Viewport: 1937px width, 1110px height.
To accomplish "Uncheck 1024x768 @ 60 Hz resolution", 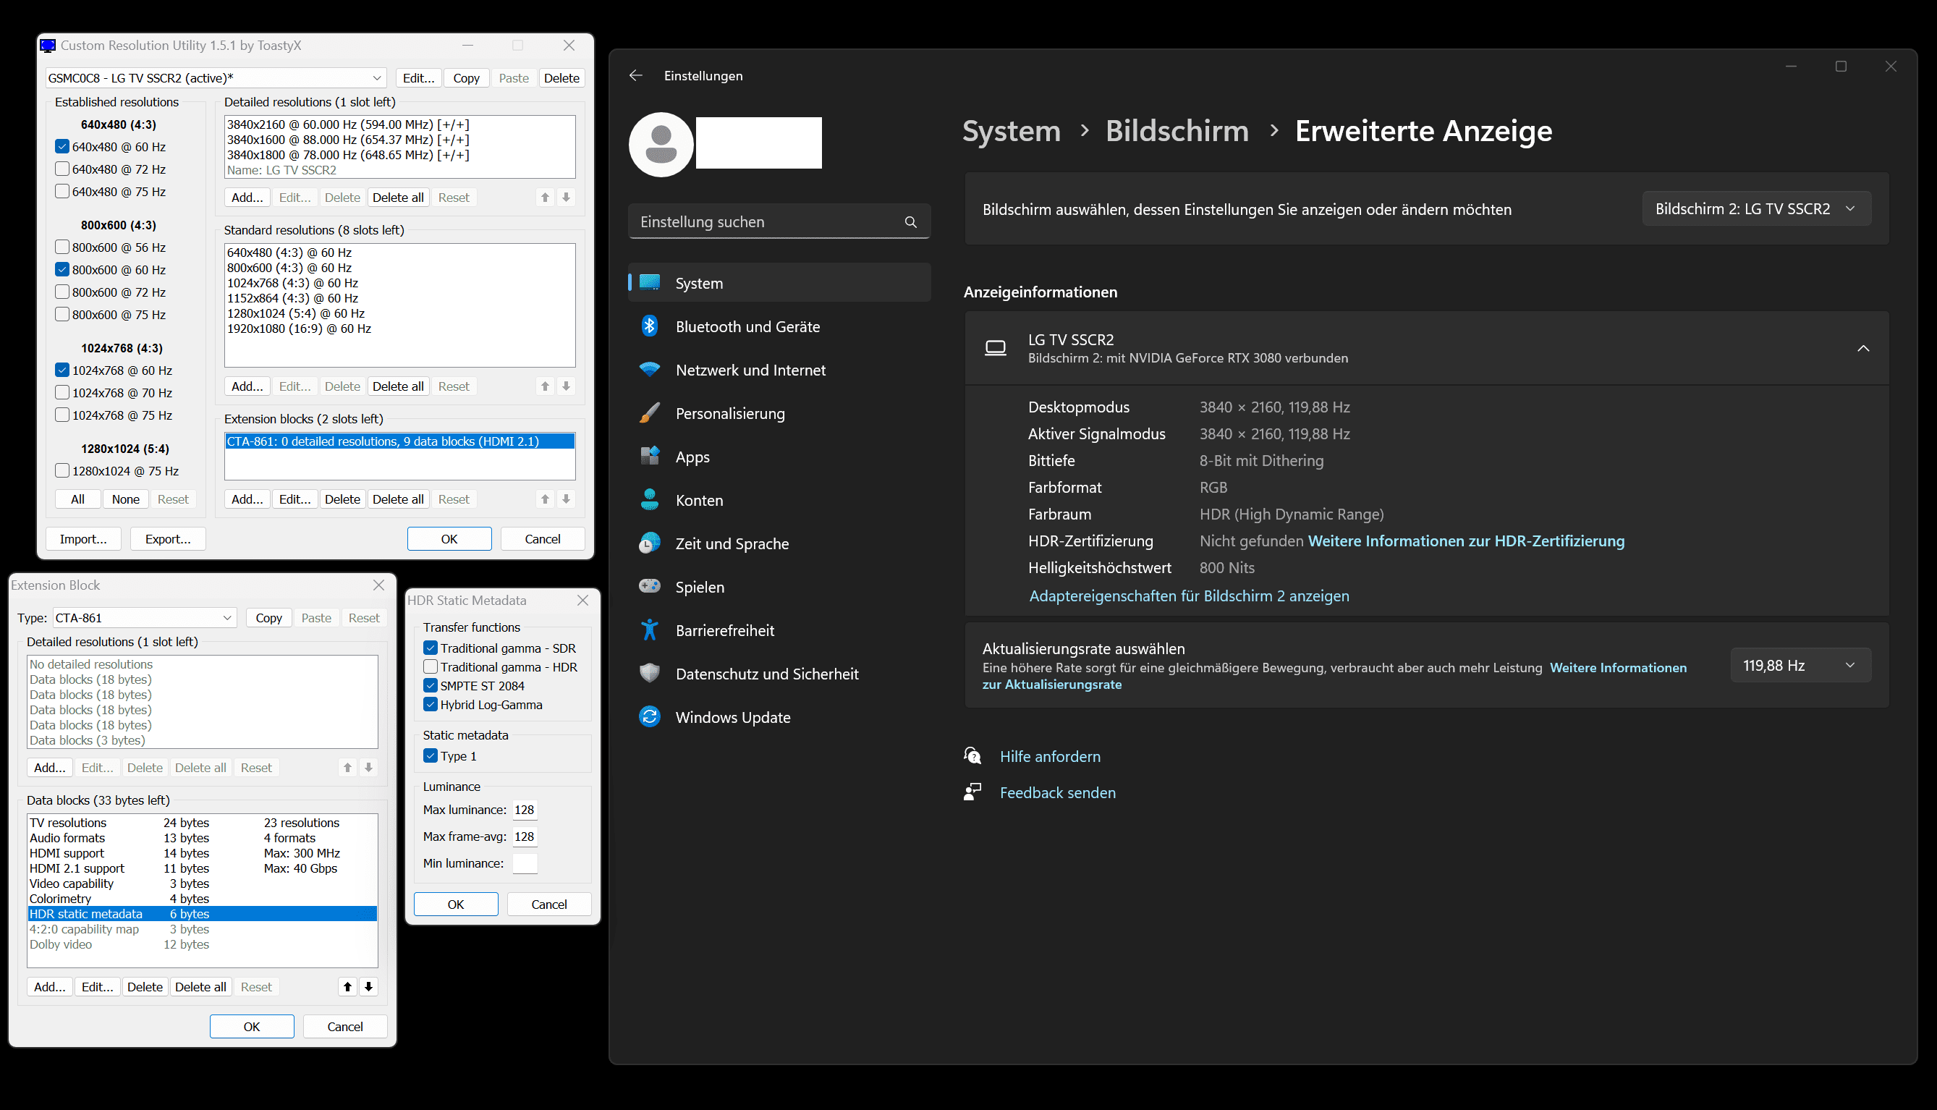I will click(62, 370).
